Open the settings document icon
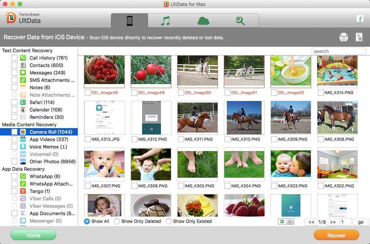Image resolution: width=370 pixels, height=244 pixels. 359,37
